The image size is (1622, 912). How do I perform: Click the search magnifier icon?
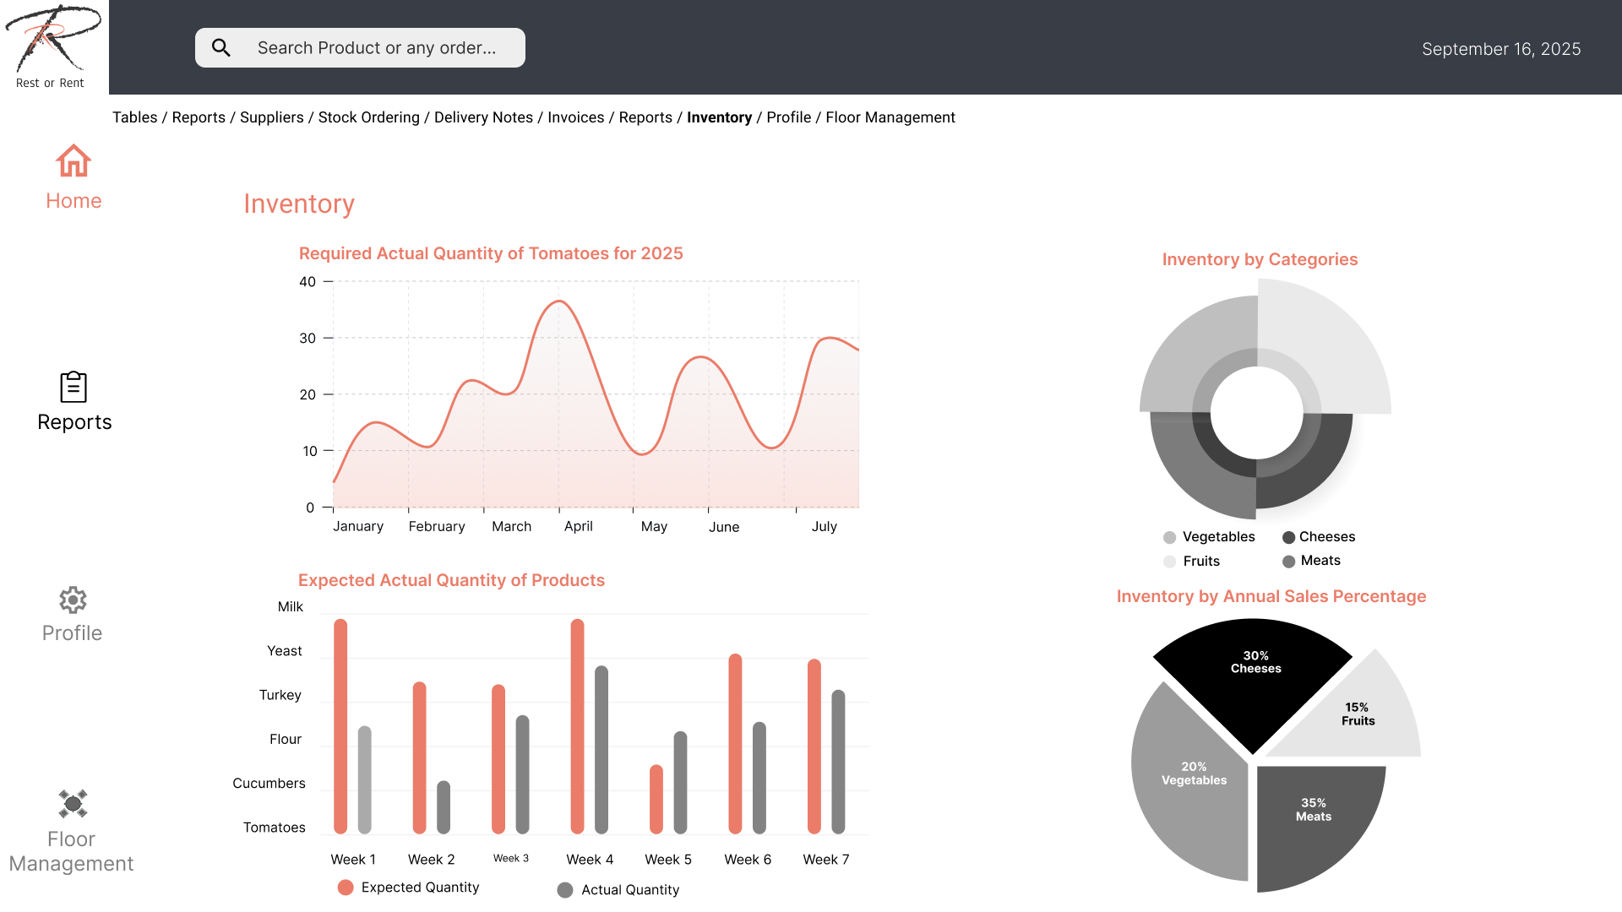tap(221, 48)
